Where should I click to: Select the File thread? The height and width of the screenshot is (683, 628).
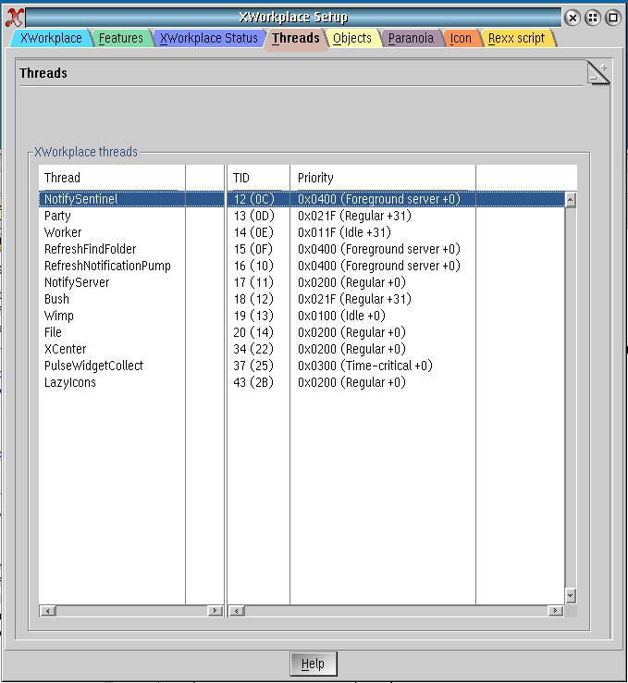tap(53, 332)
